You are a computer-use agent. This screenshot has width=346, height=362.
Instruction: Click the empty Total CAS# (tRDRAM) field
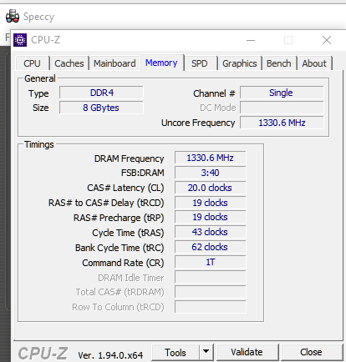(x=211, y=292)
